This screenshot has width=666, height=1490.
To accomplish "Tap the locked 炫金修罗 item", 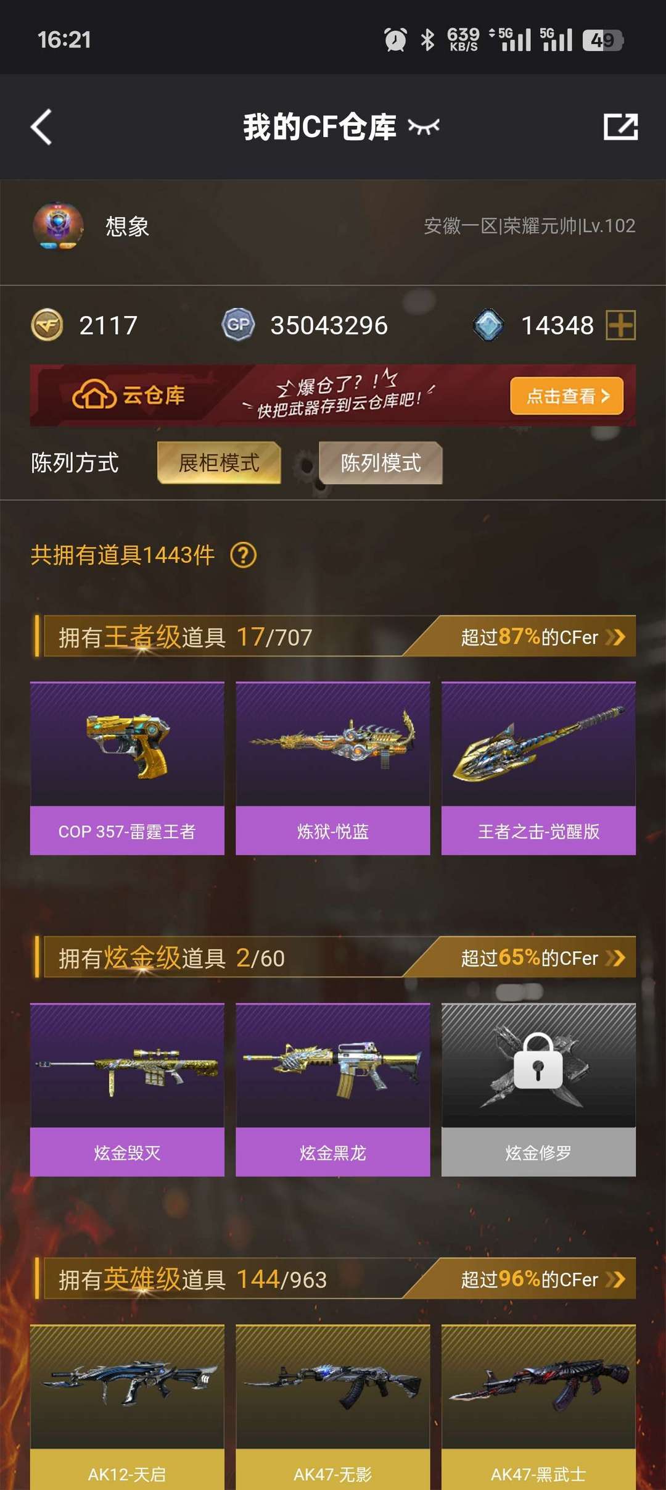I will tap(538, 1089).
